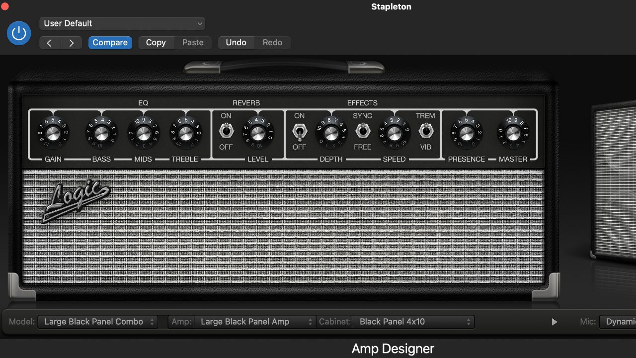Toggle the Reverb on/off switch
The height and width of the screenshot is (358, 636).
(x=226, y=131)
